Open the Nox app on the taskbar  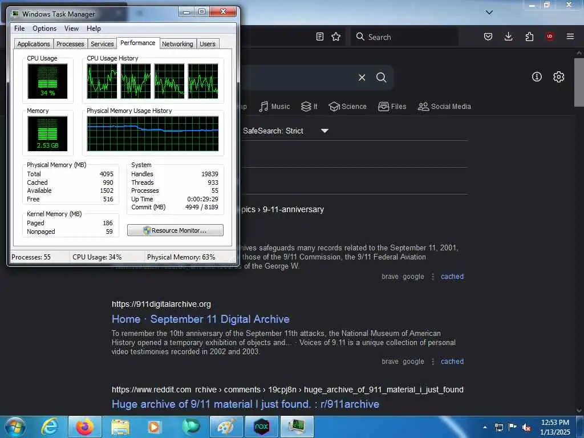(x=261, y=427)
